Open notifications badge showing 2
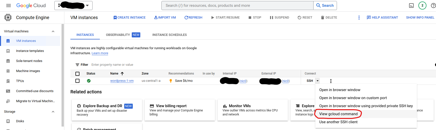The image size is (436, 130). pyautogui.click(x=422, y=6)
